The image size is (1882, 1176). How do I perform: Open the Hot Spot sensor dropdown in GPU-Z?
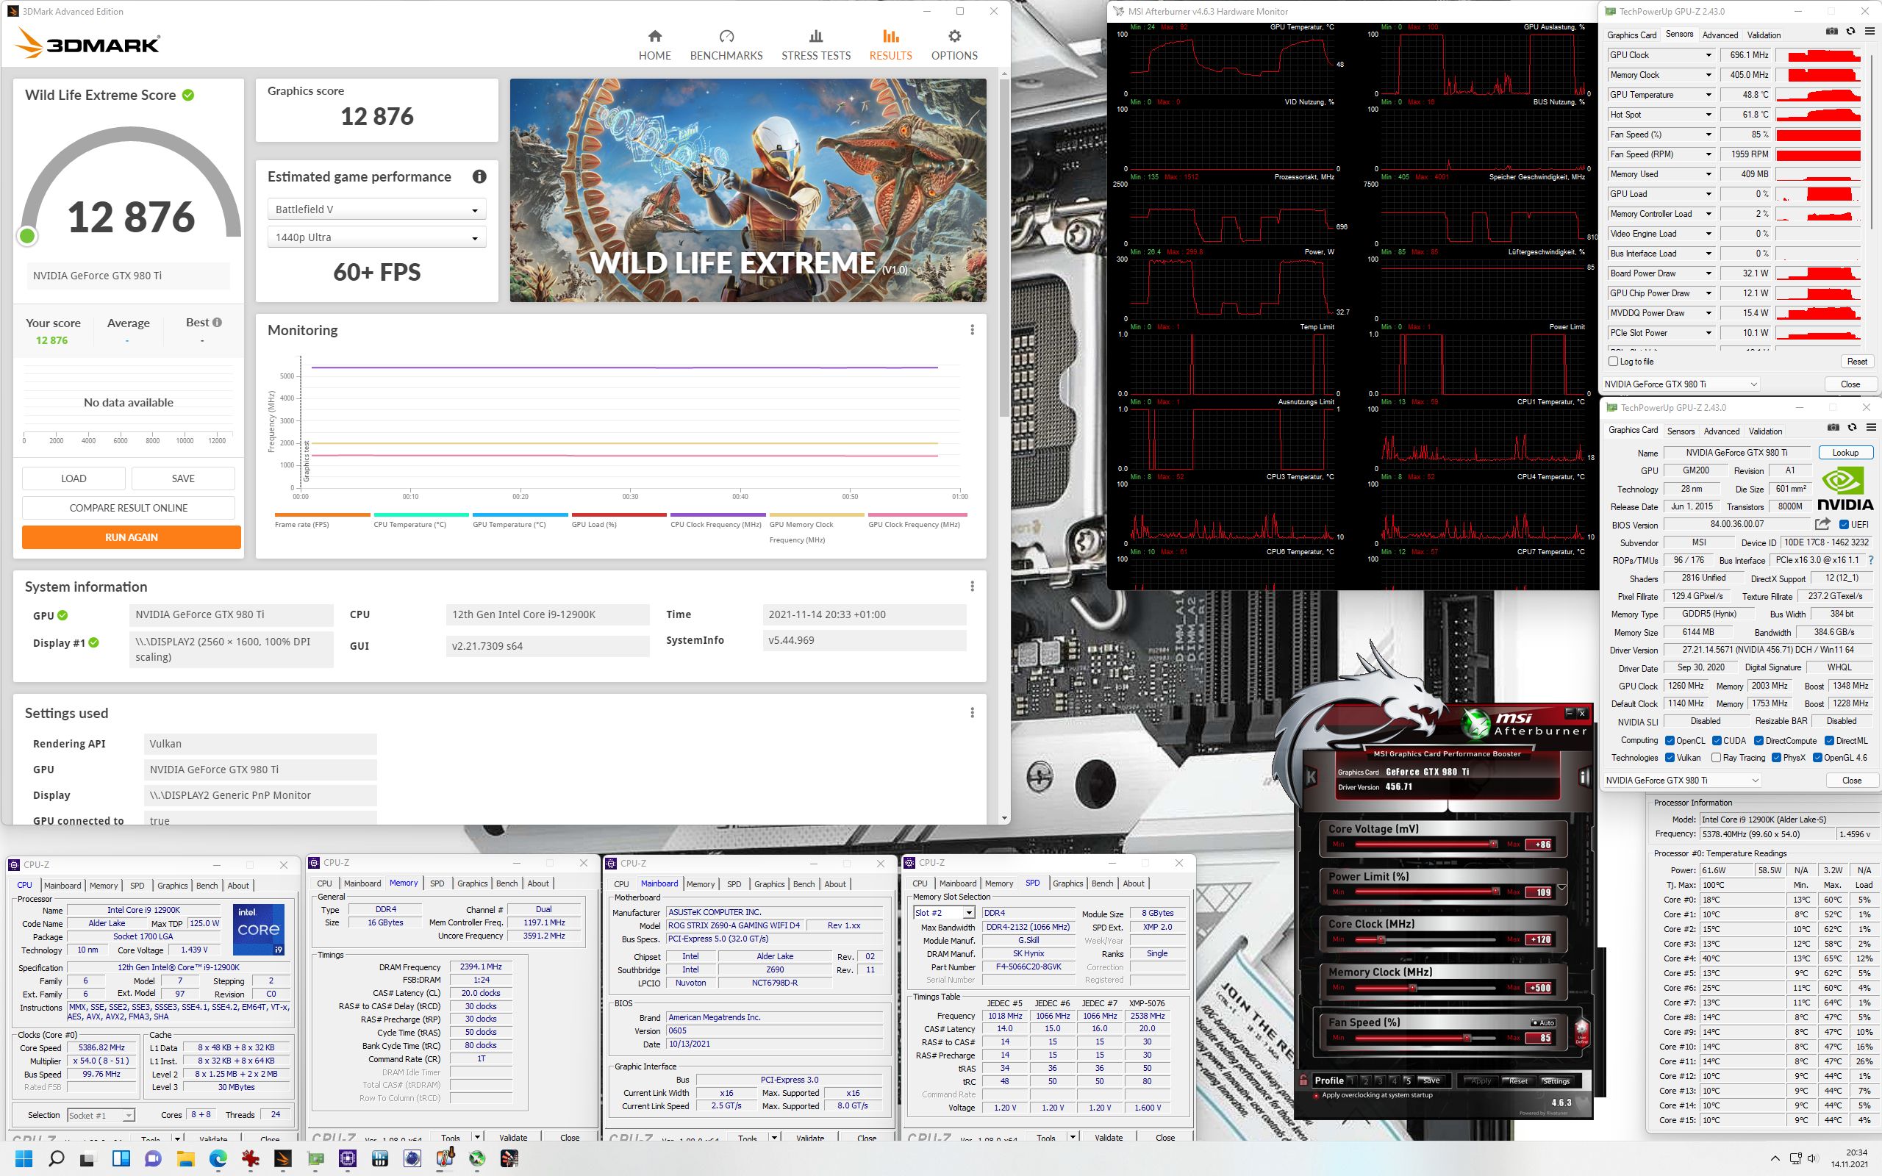pos(1709,115)
